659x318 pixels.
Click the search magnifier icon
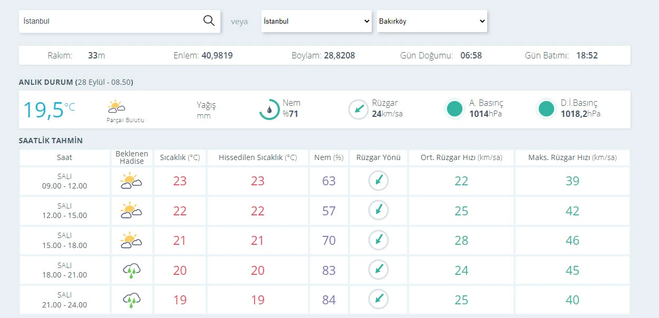click(209, 21)
